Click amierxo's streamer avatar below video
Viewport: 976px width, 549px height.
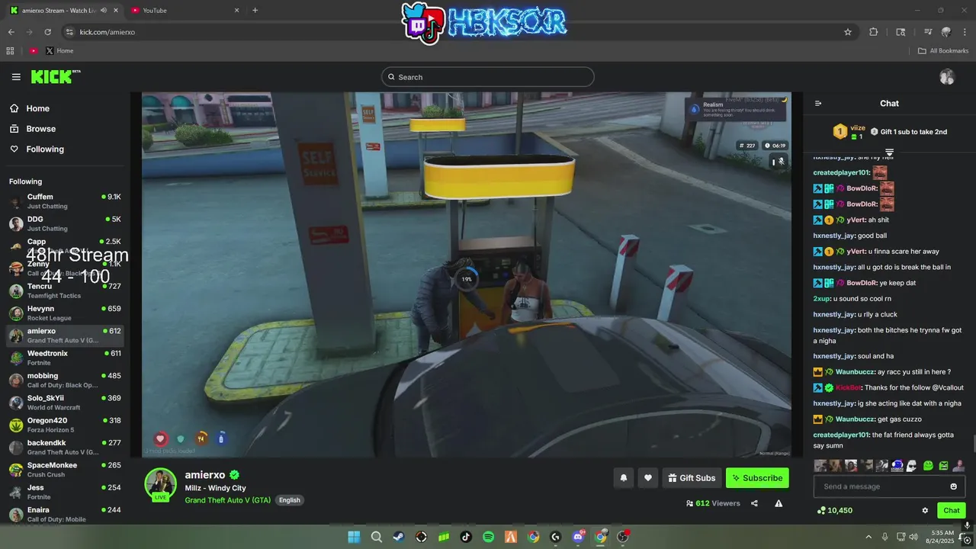tap(161, 484)
